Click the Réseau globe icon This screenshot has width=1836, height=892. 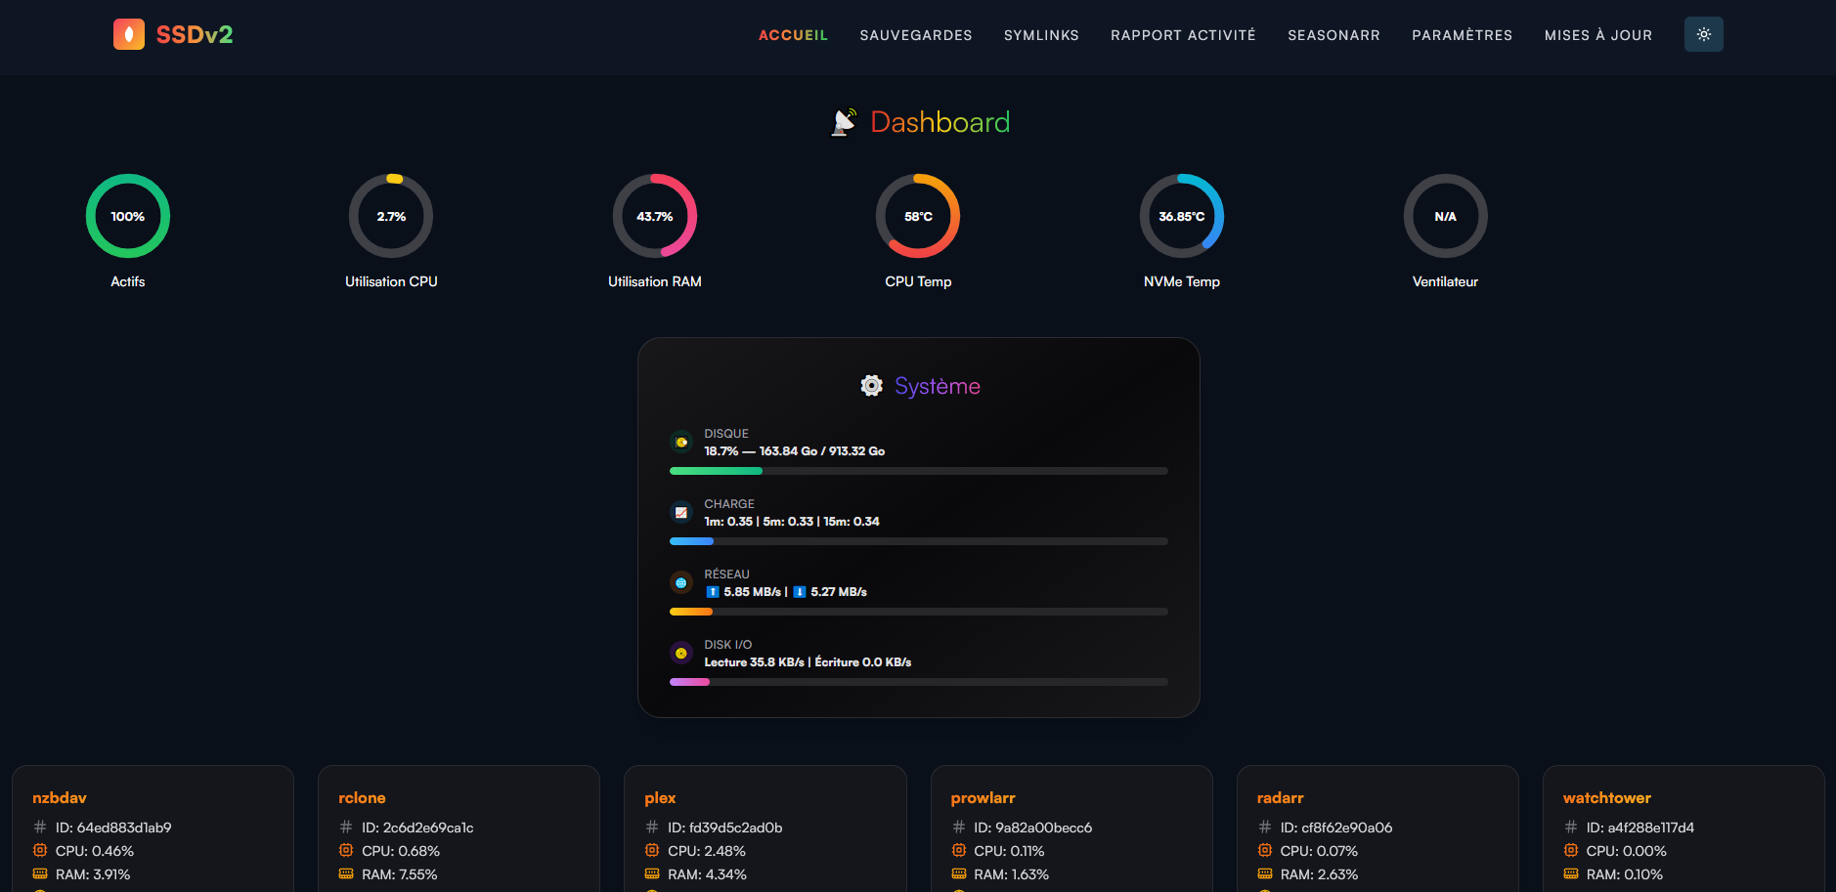point(681,583)
